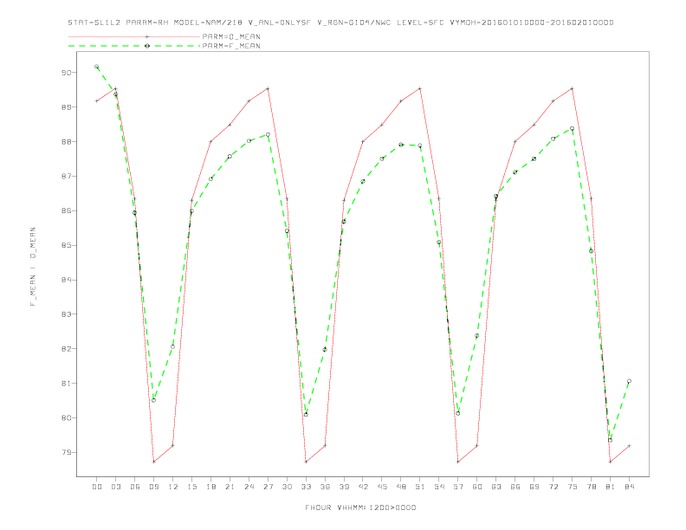Click x-axis tick label 21
Image resolution: width=686 pixels, height=530 pixels.
[230, 487]
